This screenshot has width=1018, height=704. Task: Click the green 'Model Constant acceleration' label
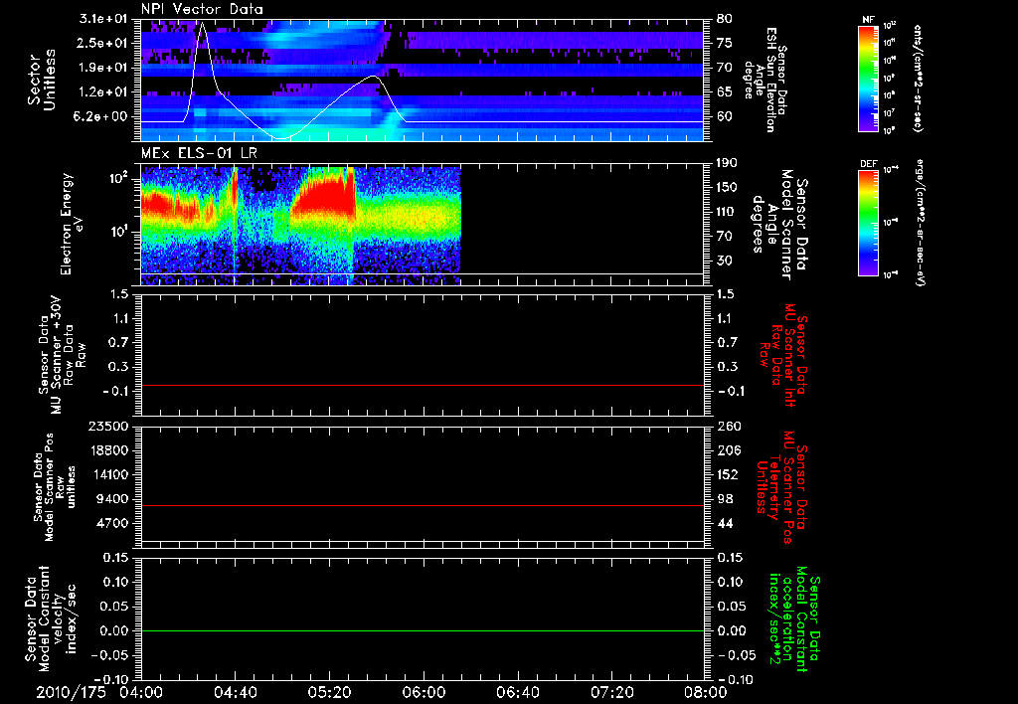pyautogui.click(x=794, y=619)
